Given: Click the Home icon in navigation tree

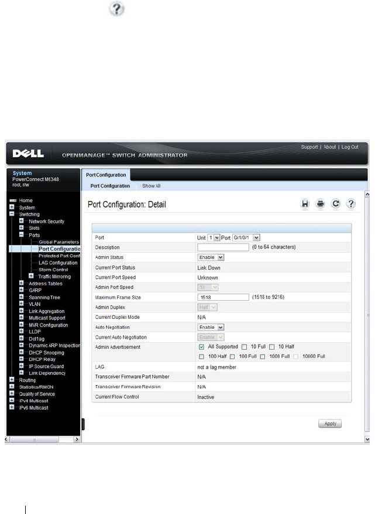Looking at the screenshot, I should point(13,200).
